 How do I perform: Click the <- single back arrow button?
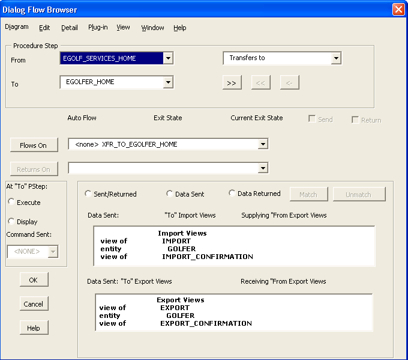(289, 83)
